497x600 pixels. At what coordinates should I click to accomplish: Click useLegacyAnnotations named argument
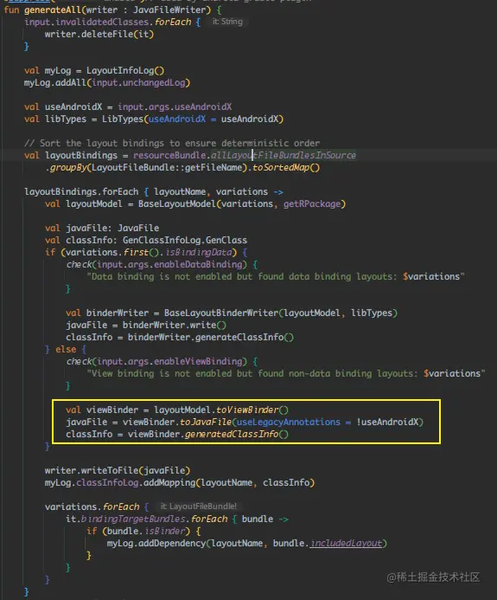pos(289,423)
